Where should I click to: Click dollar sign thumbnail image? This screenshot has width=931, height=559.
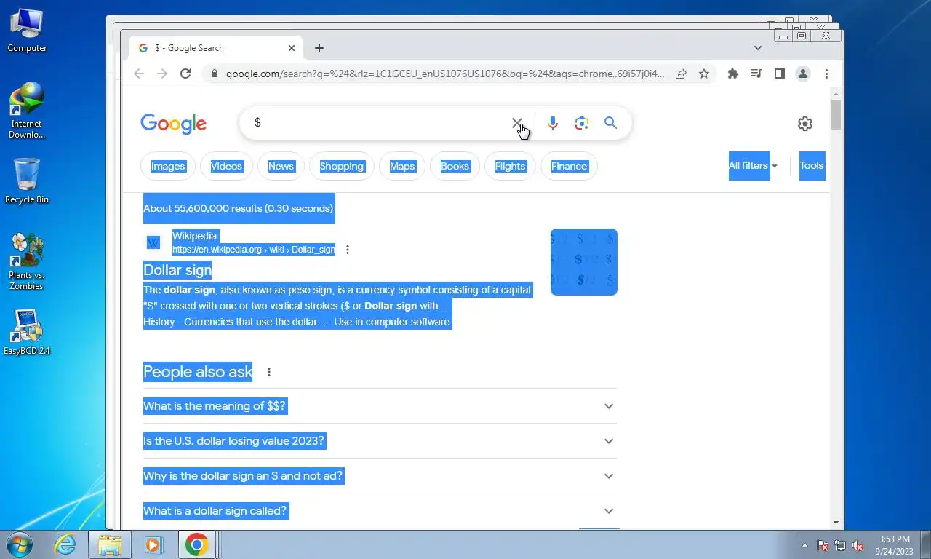[584, 262]
